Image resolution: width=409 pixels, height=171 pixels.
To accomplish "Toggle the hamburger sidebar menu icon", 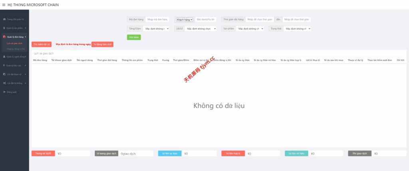I will (4, 5).
